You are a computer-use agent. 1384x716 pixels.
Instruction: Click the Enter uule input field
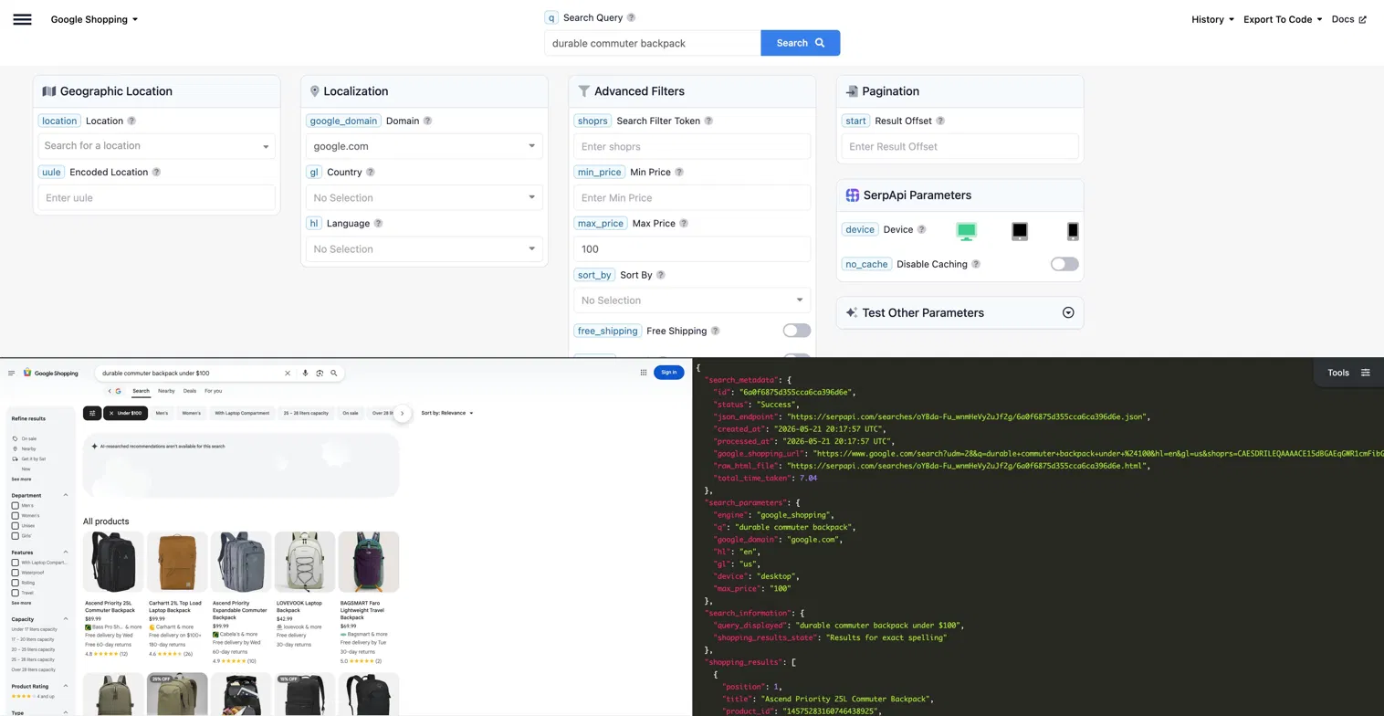coord(156,197)
